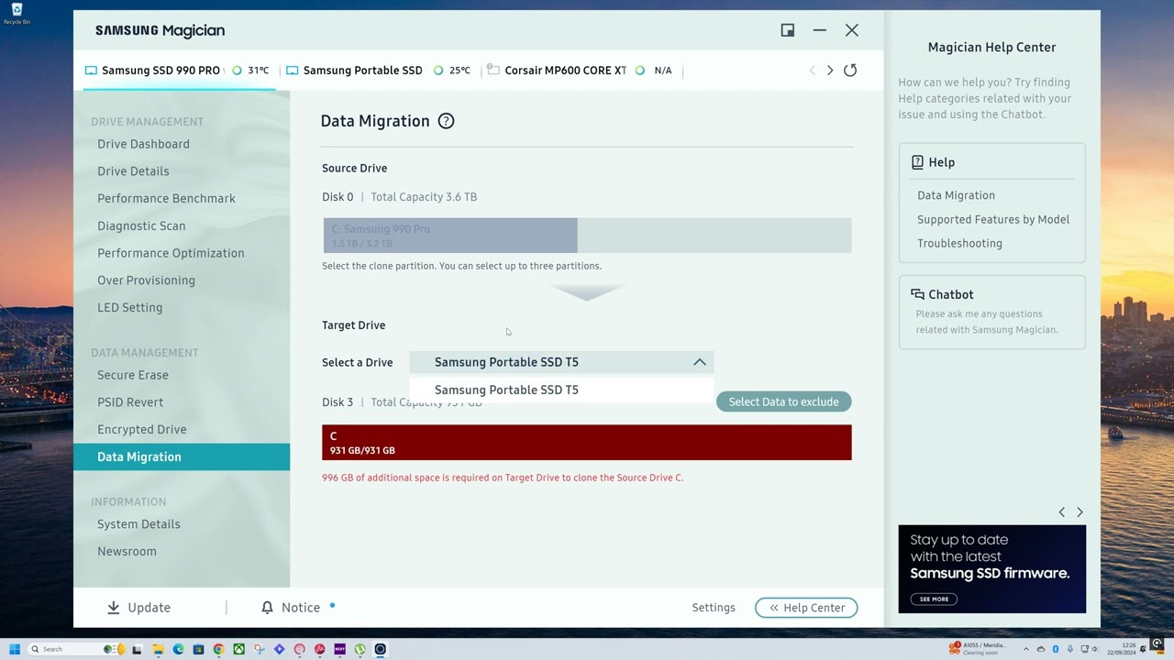Open Google Chrome from taskbar

218,649
